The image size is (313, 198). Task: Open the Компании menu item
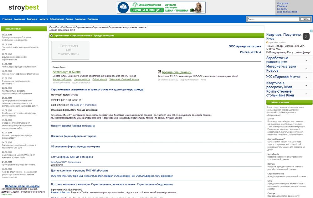(x=19, y=19)
